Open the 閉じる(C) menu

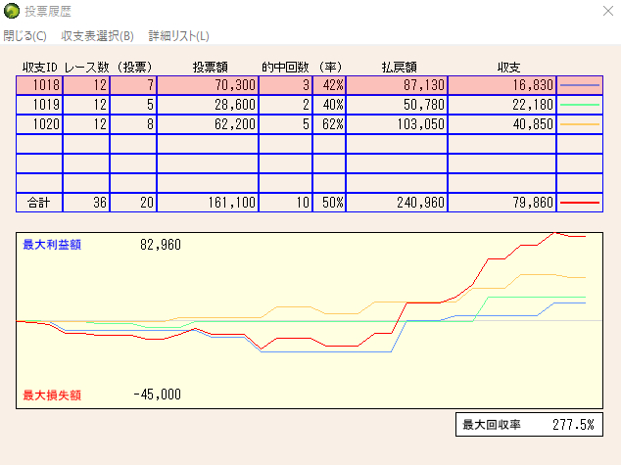[x=24, y=36]
